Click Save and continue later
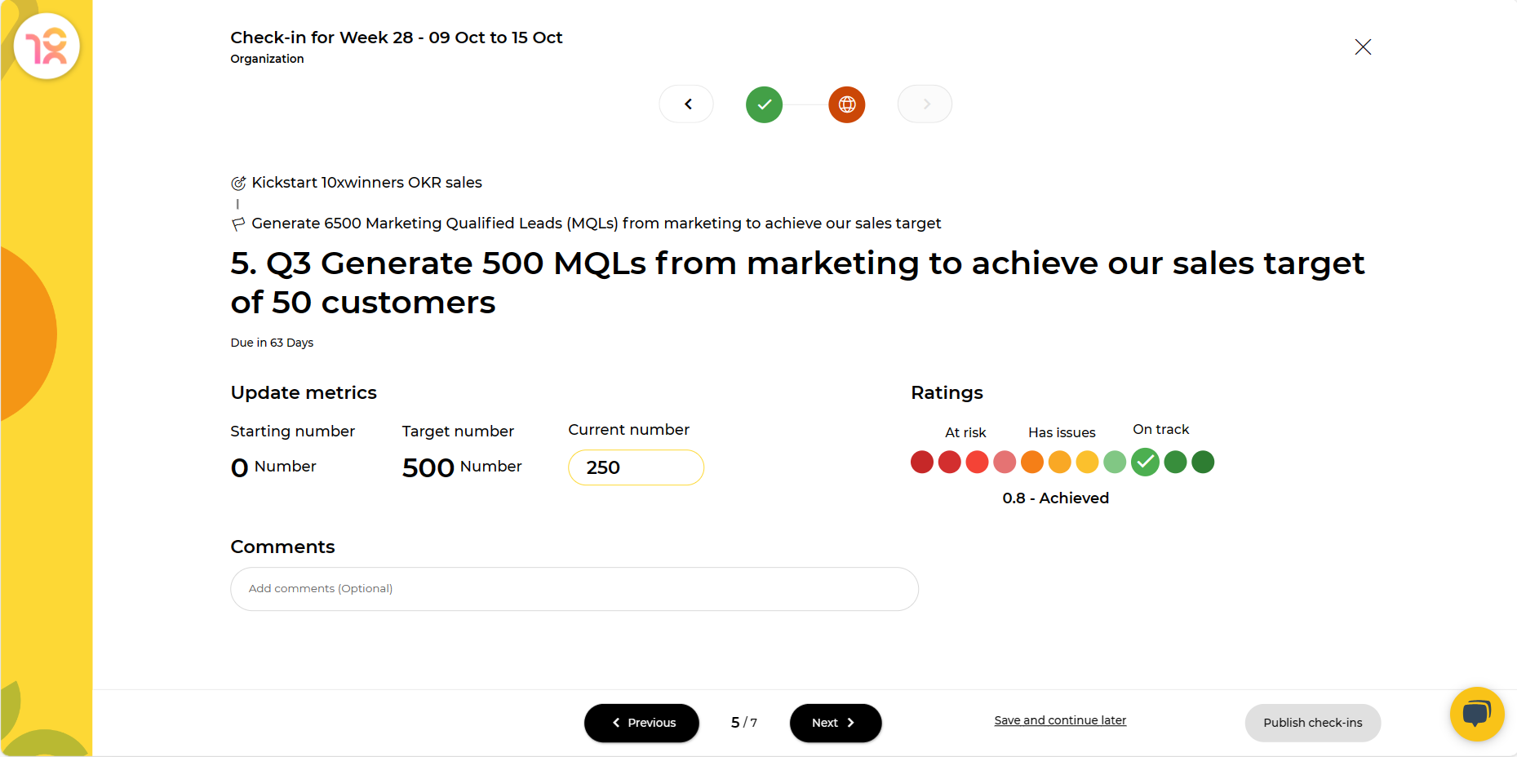 pos(1060,720)
